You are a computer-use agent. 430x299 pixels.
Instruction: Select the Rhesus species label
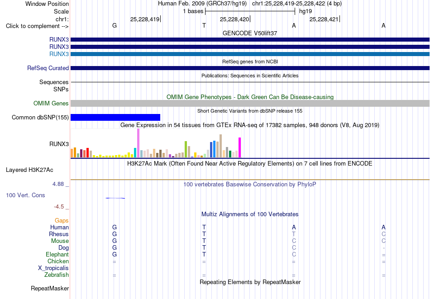click(x=59, y=234)
